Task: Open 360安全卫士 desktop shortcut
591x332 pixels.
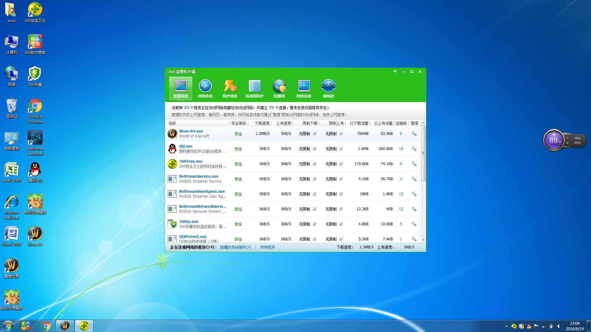Action: (35, 13)
